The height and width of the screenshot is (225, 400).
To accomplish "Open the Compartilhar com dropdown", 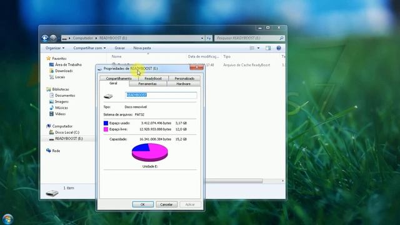I will 89,48.
